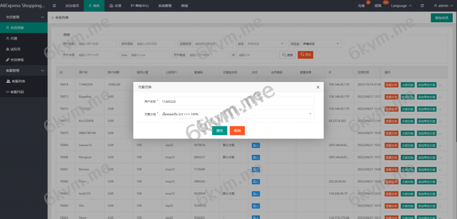
Task: Click the sidebar collapse hamburger icon
Action: (54, 6)
